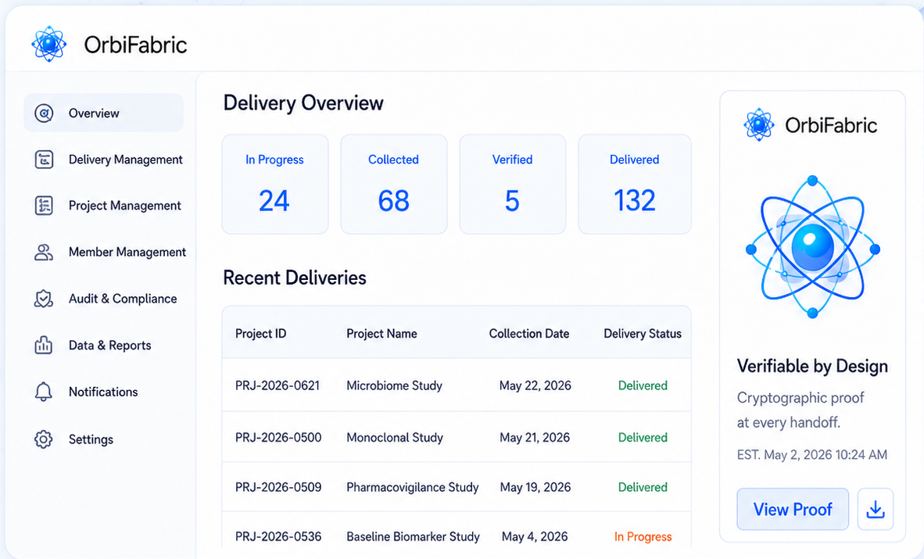The width and height of the screenshot is (924, 559).
Task: Select the Delivered stat card
Action: point(635,184)
